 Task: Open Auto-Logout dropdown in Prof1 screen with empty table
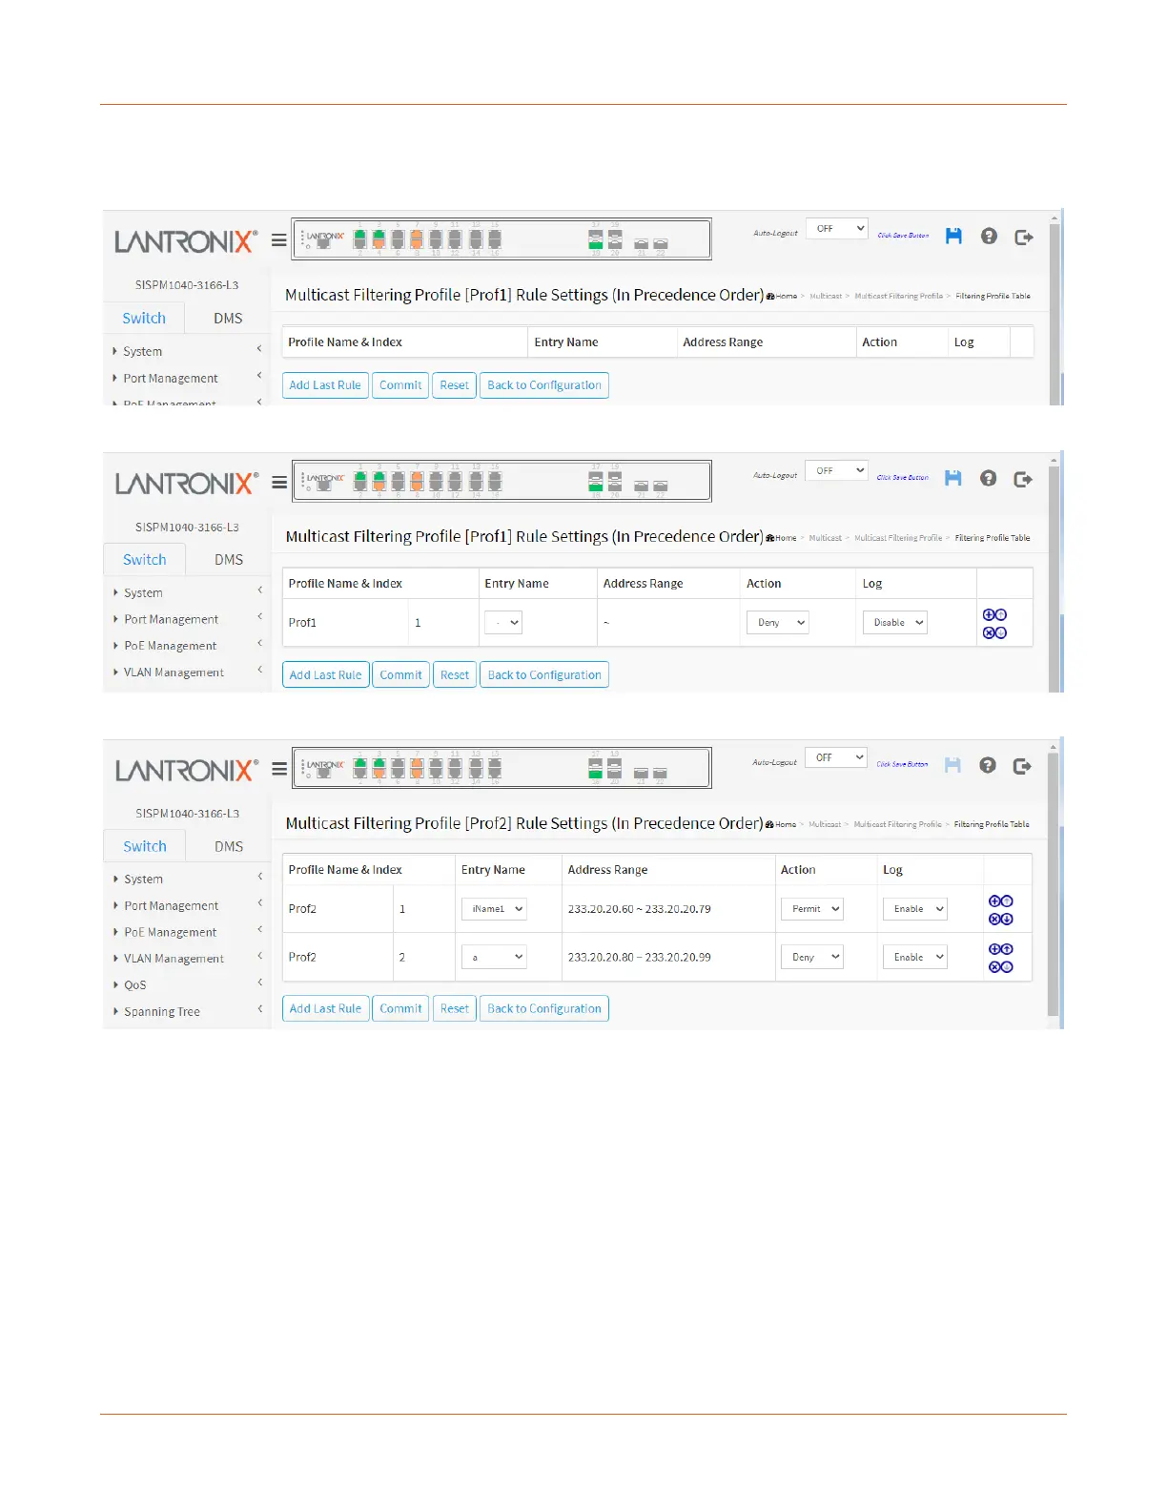[x=836, y=228]
